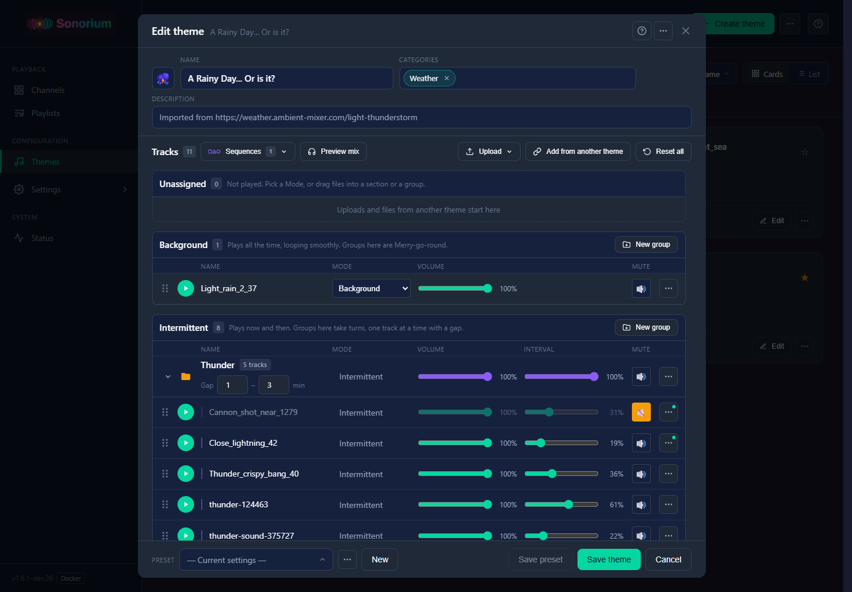Grab the drag handle of Thunder_crispy_bang_40
852x592 pixels.
tap(165, 474)
